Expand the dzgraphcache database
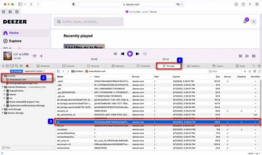 [x=5, y=91]
